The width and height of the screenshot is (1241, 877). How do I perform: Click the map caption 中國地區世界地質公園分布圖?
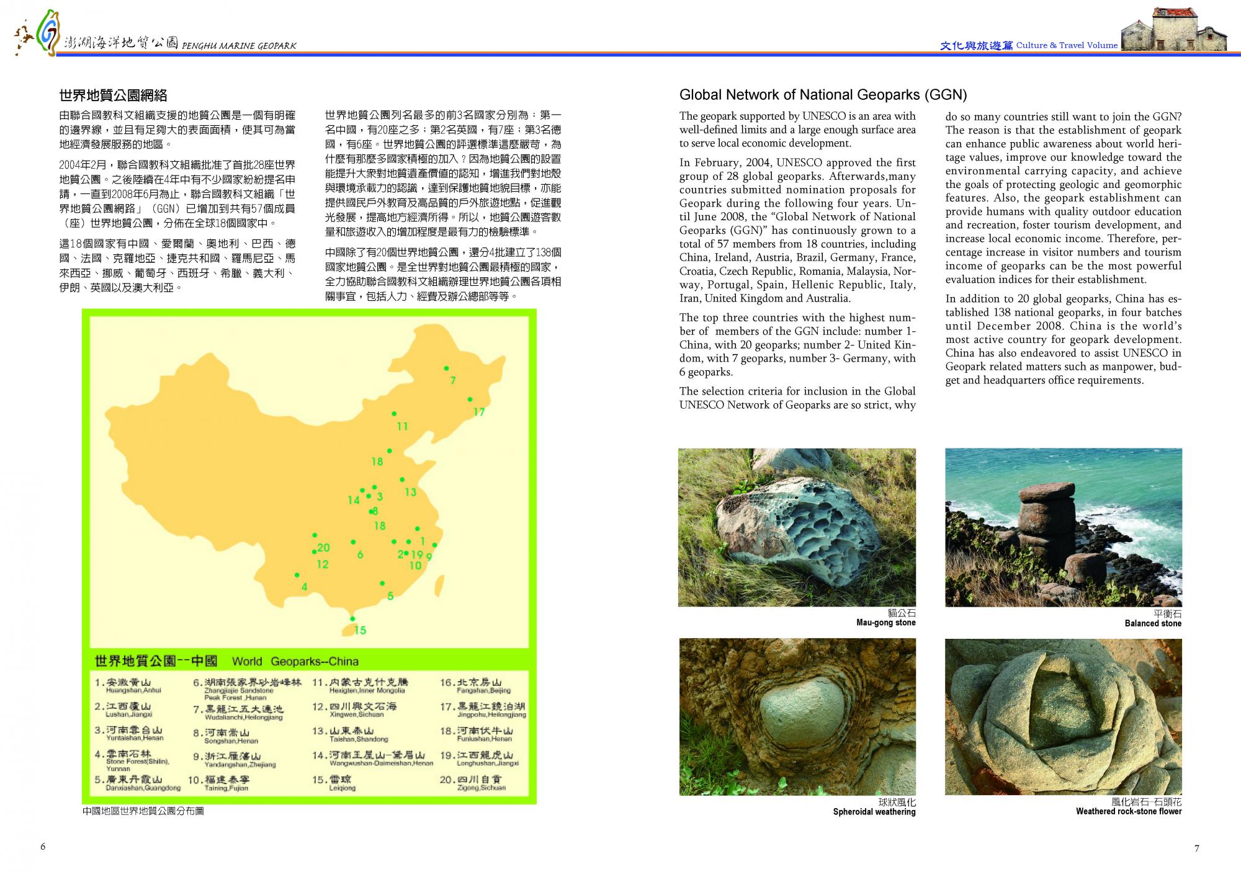coord(143,811)
